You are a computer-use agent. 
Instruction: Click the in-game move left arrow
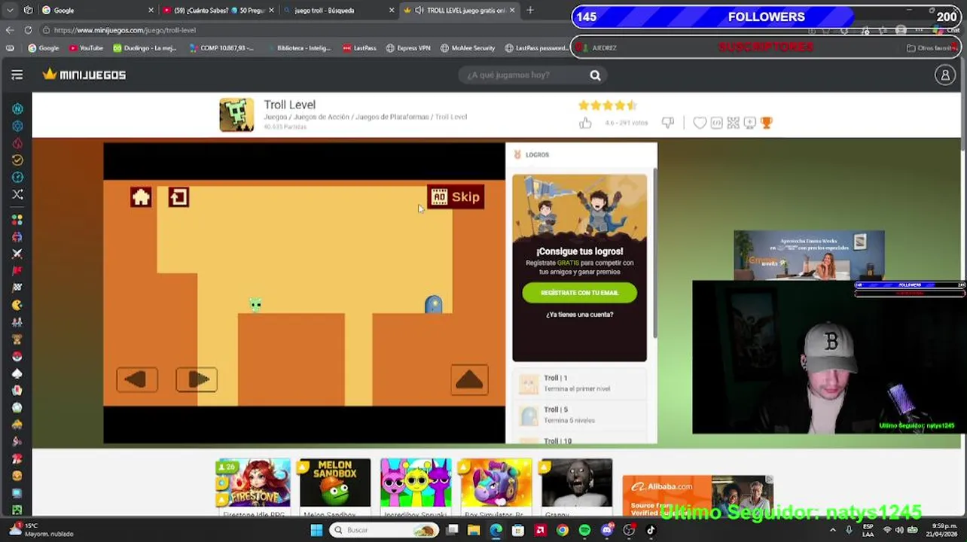(137, 379)
